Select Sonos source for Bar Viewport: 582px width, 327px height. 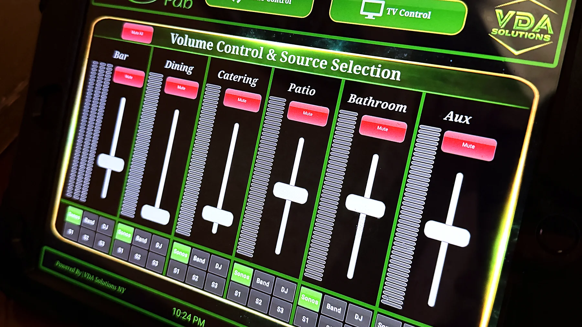click(74, 215)
